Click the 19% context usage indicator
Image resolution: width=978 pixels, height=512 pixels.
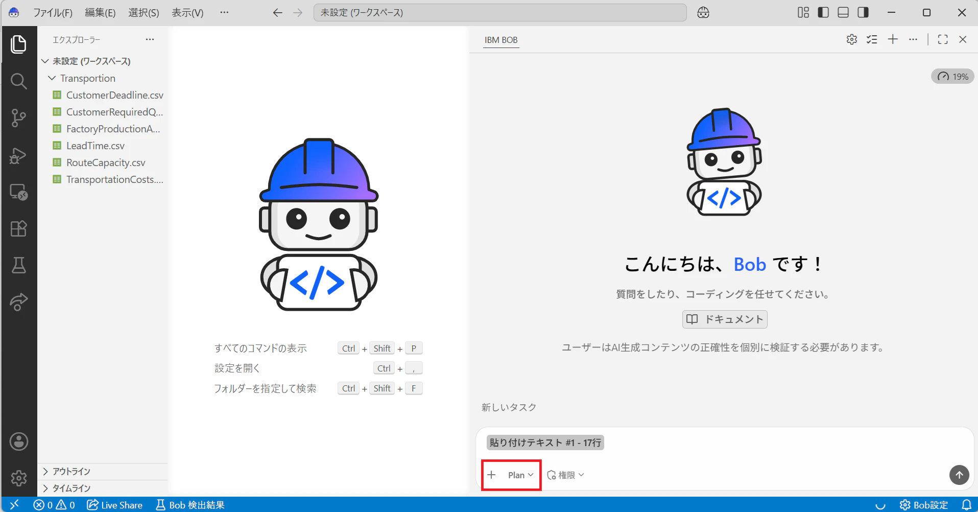coord(952,76)
